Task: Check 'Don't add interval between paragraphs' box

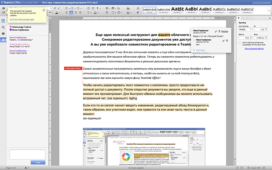Action: (240, 43)
